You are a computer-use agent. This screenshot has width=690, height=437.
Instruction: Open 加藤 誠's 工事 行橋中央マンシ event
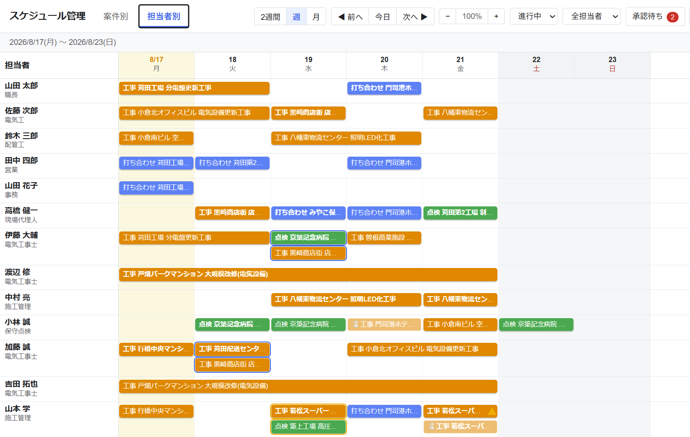pos(156,349)
